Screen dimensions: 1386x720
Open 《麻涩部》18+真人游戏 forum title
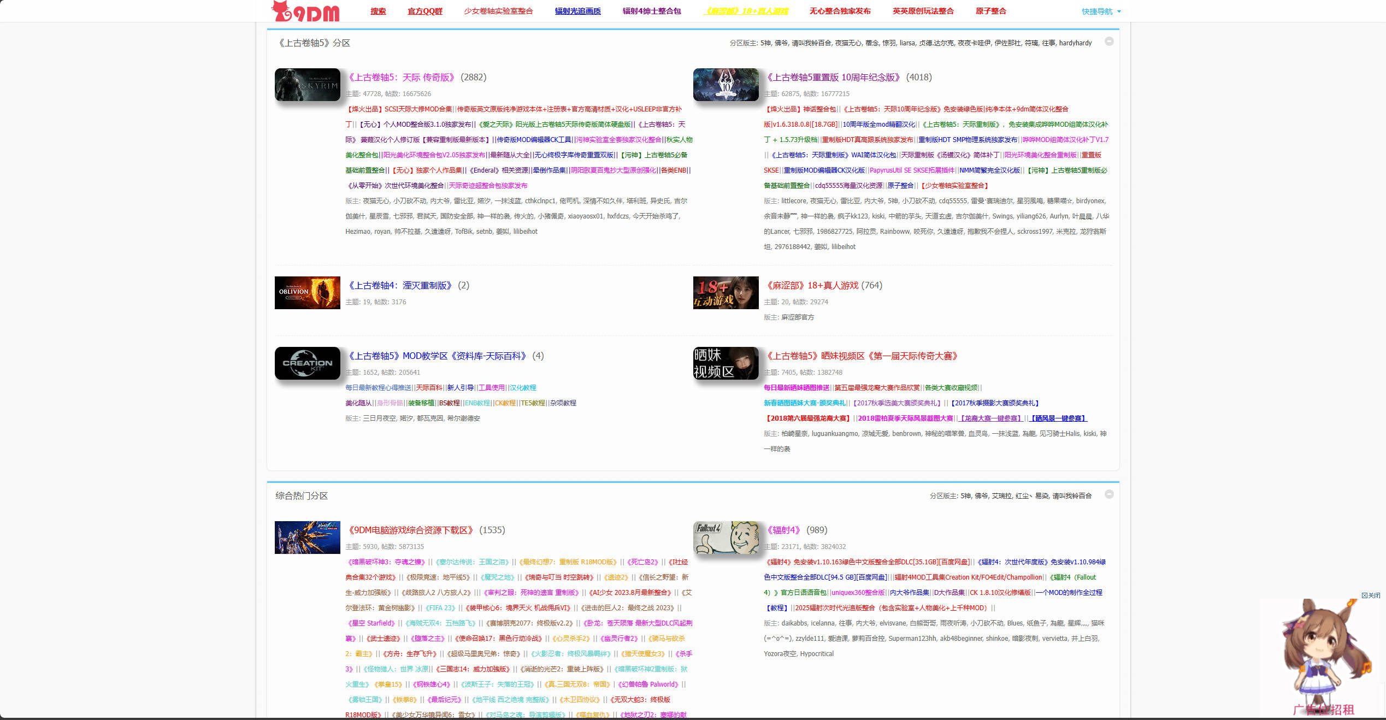811,286
